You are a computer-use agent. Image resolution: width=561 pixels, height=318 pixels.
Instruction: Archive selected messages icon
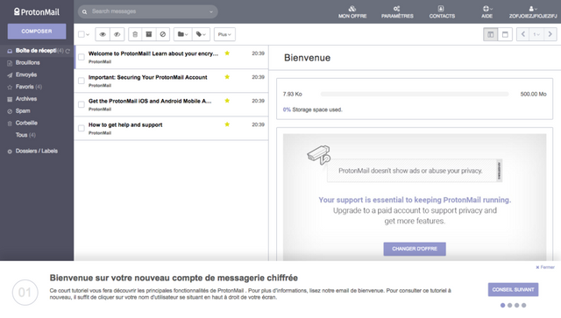[149, 34]
